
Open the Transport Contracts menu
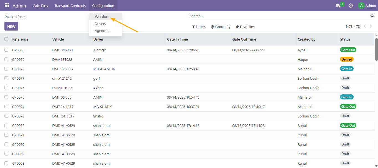click(70, 6)
